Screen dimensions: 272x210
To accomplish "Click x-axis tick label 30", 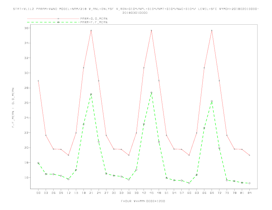I will (x=114, y=193).
